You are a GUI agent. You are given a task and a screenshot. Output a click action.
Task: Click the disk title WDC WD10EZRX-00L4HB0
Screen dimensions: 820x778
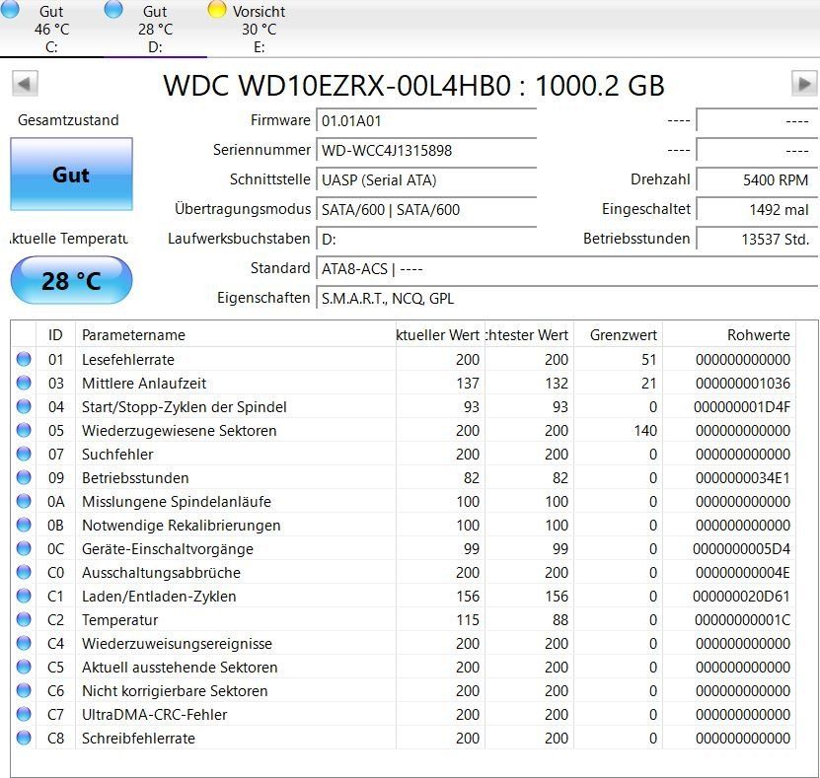click(336, 85)
